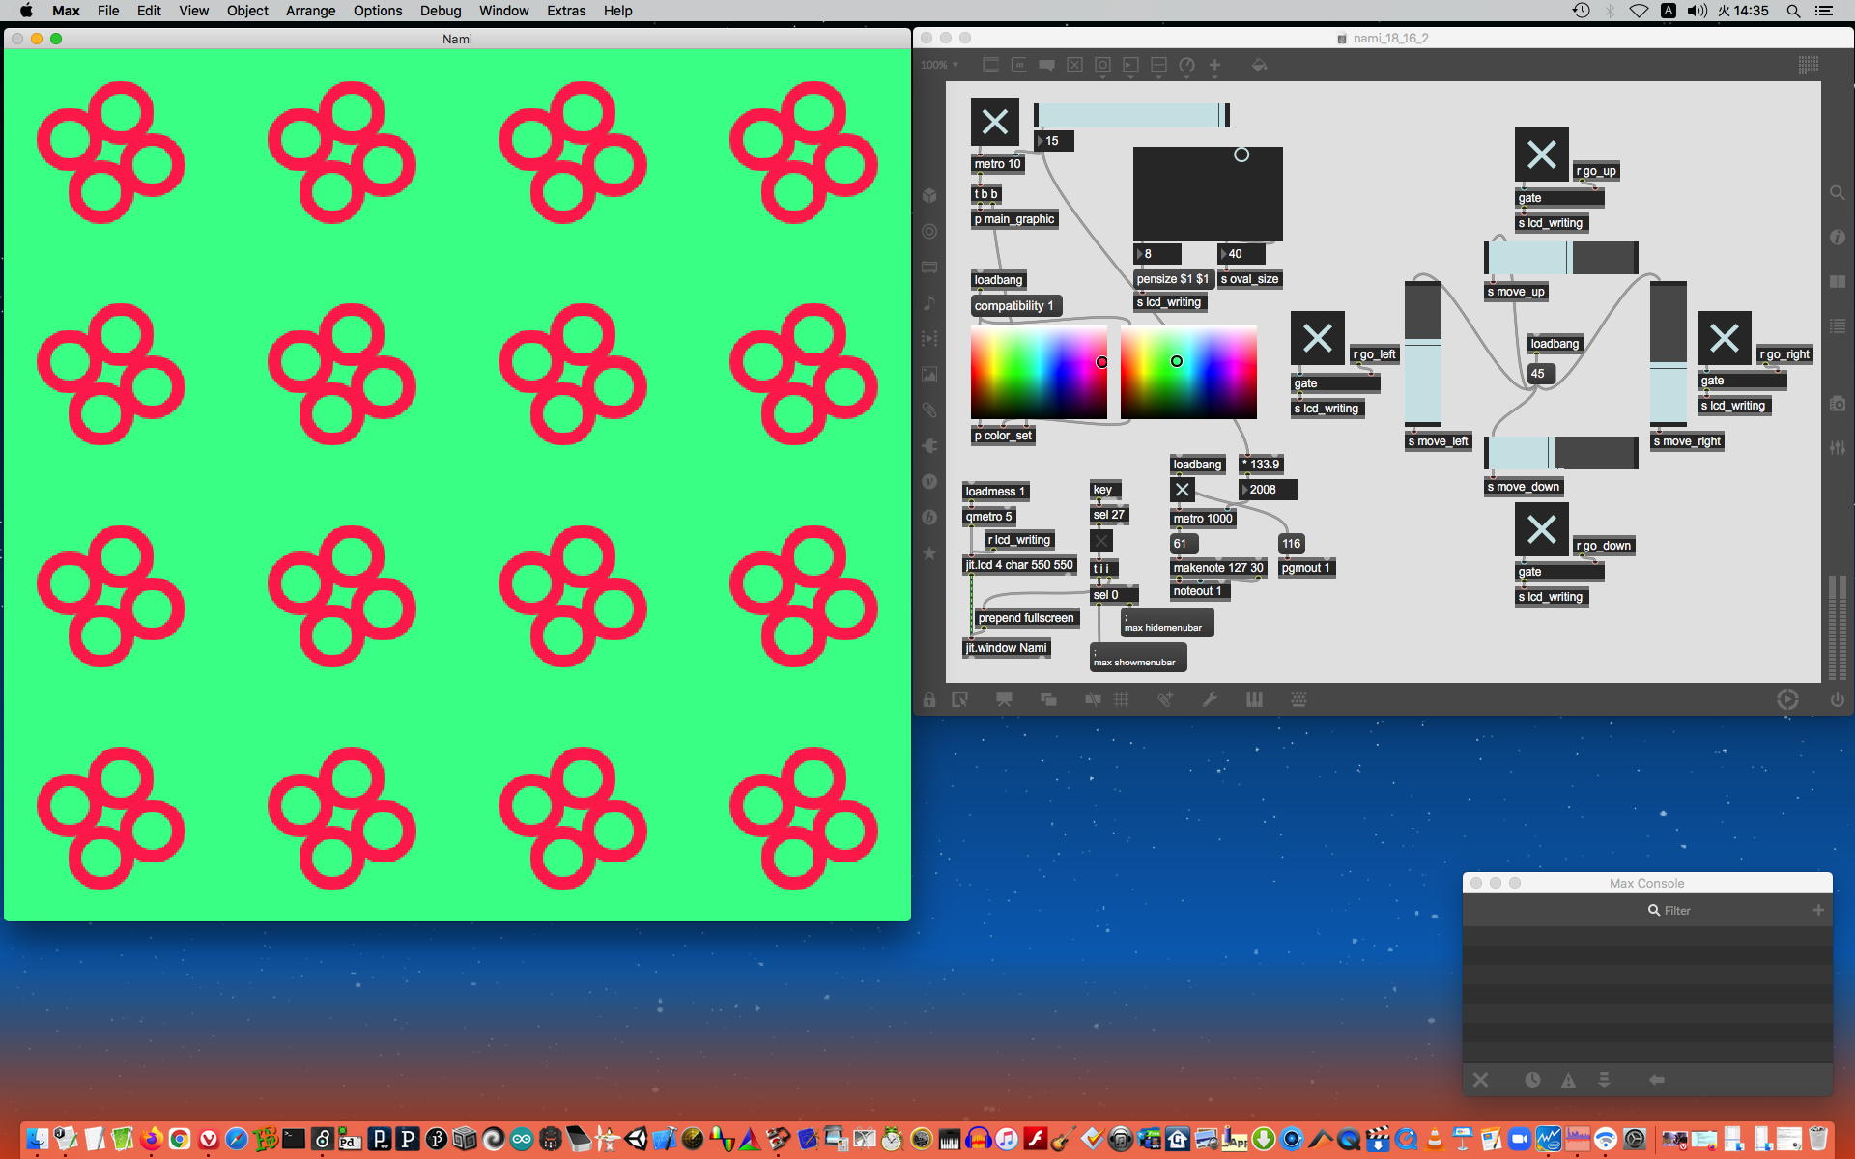Show errors only in Max Console
Viewport: 1855px width, 1159px height.
click(1568, 1080)
